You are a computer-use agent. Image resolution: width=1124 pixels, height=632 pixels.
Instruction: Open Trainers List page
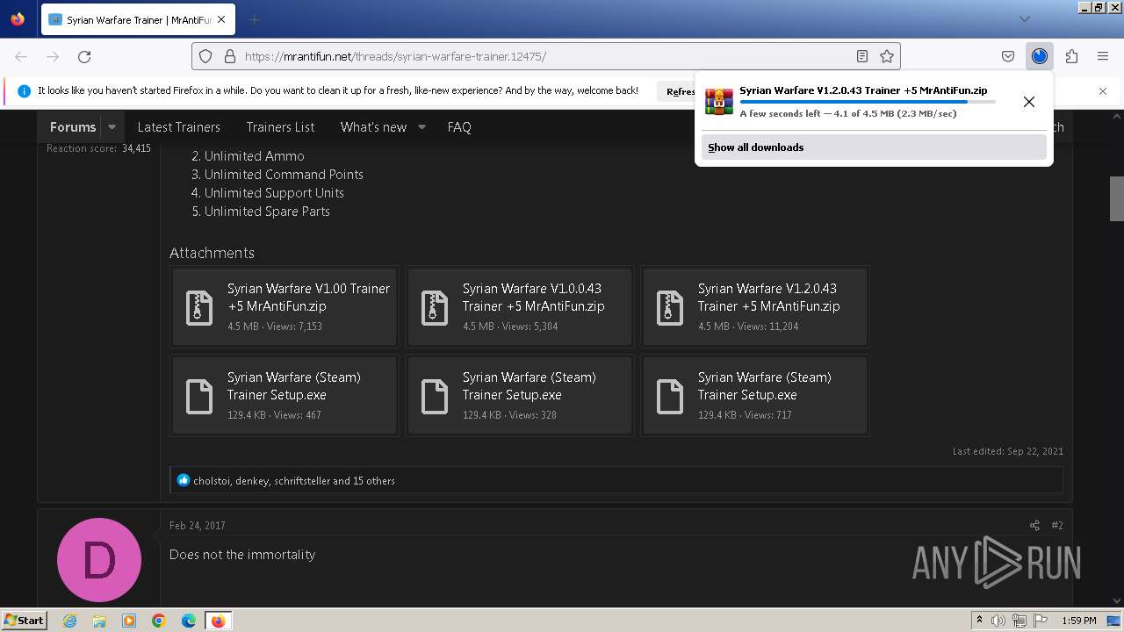point(280,126)
